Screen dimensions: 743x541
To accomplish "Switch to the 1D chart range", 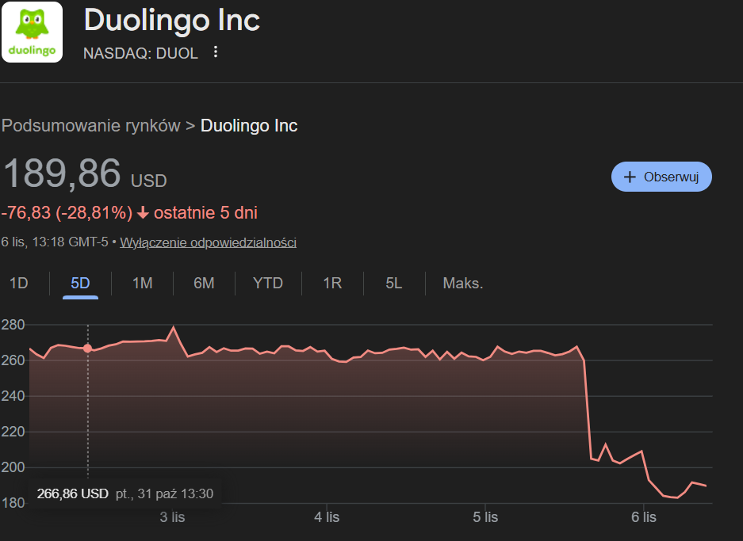I will click(18, 283).
